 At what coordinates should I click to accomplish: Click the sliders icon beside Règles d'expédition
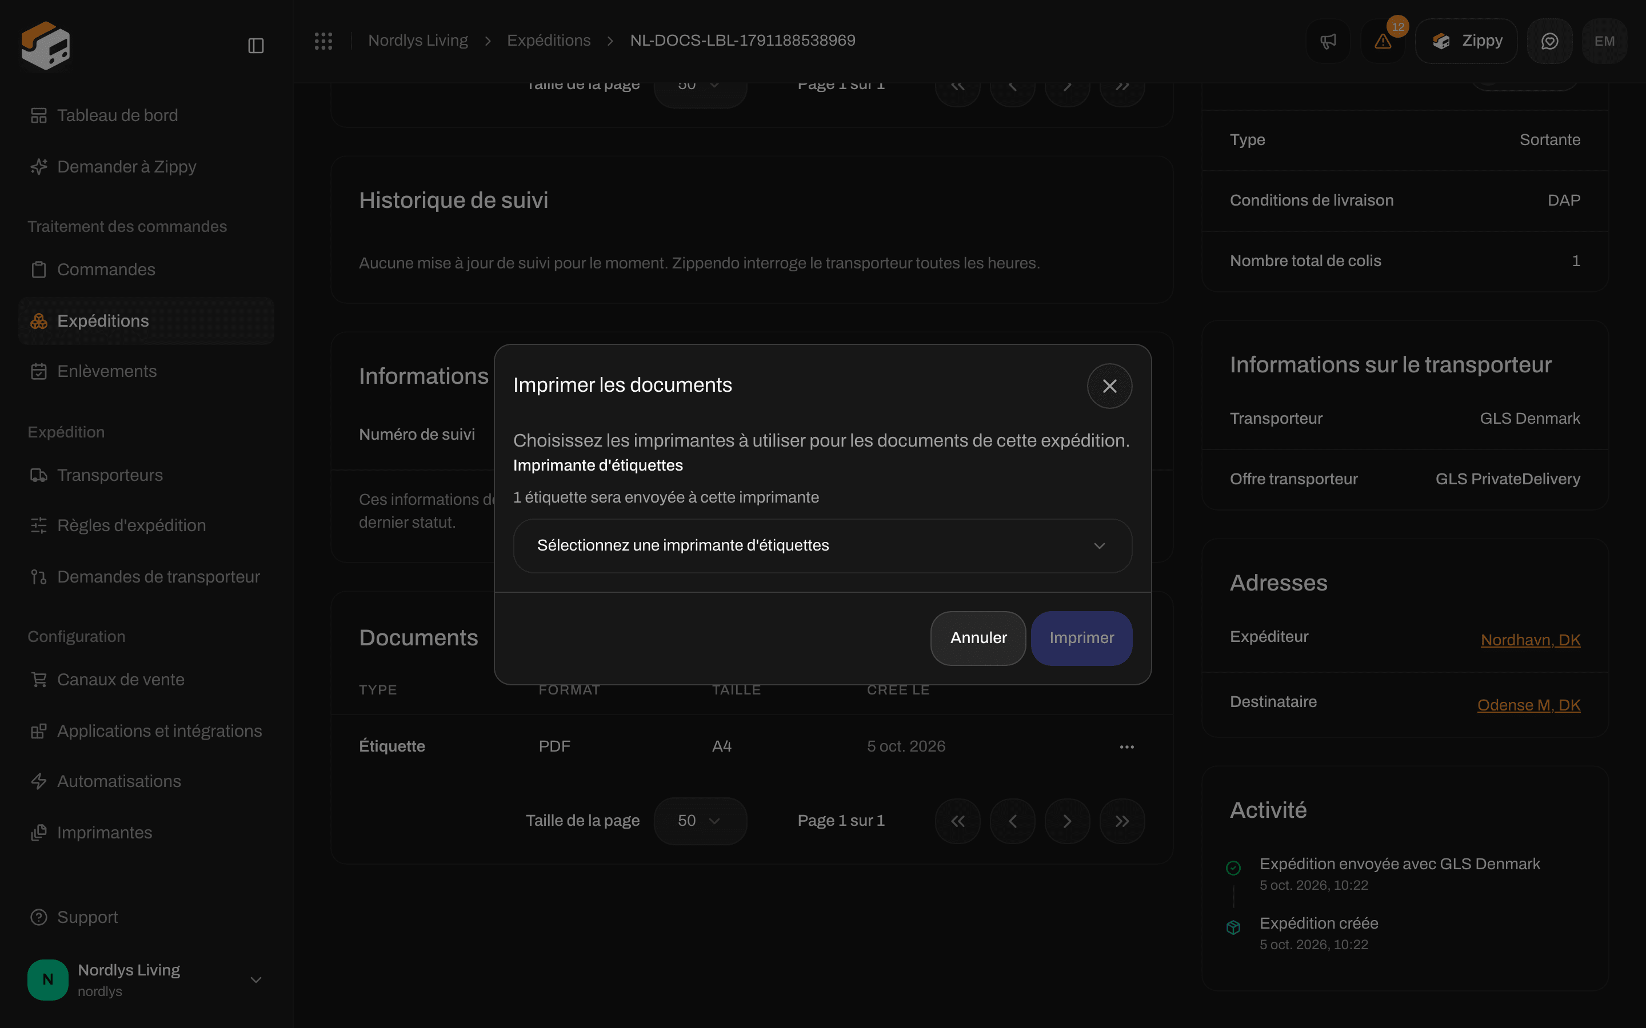[39, 525]
